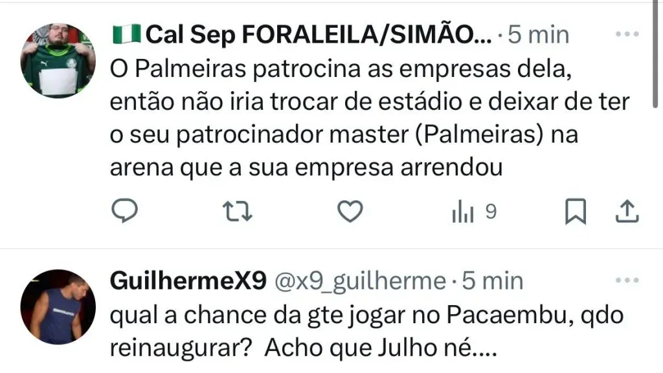The width and height of the screenshot is (663, 373).
Task: Open the GuilhermeX9 display name
Action: click(x=188, y=281)
